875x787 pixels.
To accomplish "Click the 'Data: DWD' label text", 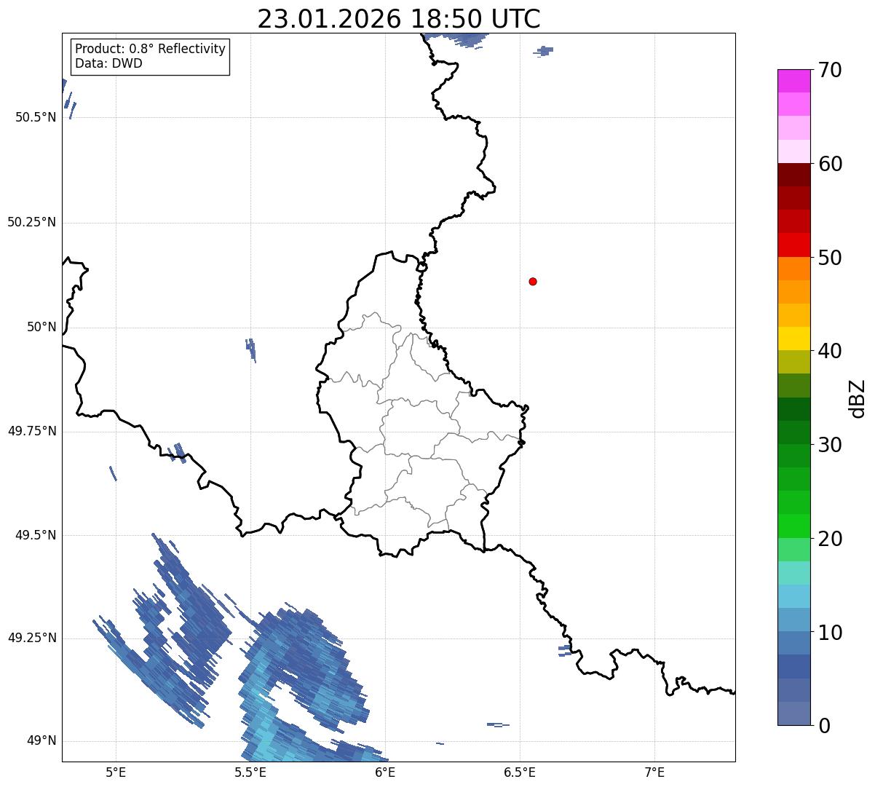I will (108, 63).
